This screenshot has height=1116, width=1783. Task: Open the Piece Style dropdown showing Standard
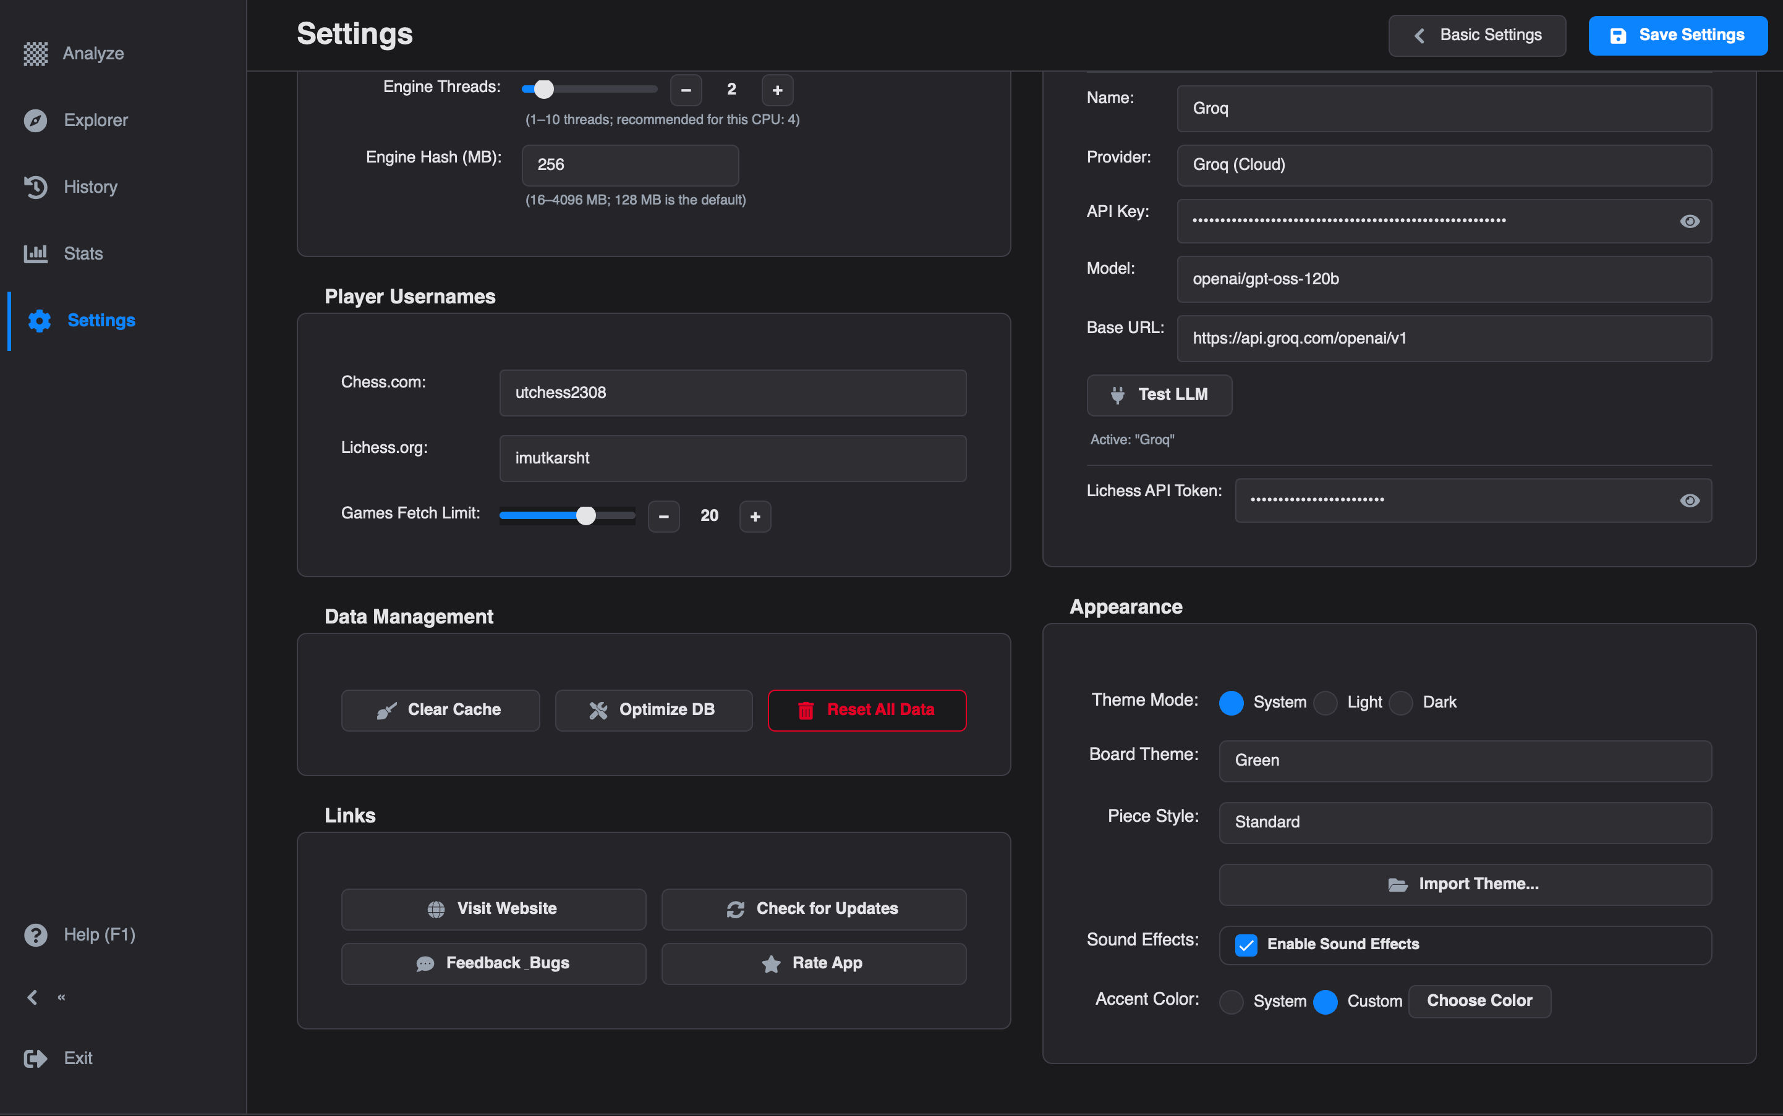click(x=1465, y=823)
